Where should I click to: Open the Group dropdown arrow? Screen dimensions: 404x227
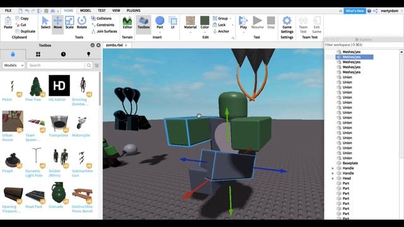[x=230, y=18]
